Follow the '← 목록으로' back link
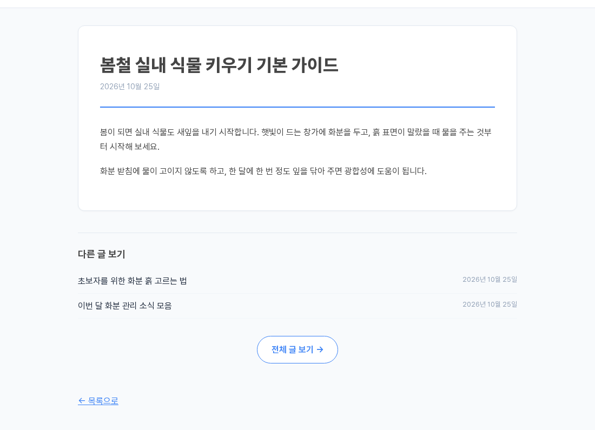The width and height of the screenshot is (595, 430). click(98, 401)
